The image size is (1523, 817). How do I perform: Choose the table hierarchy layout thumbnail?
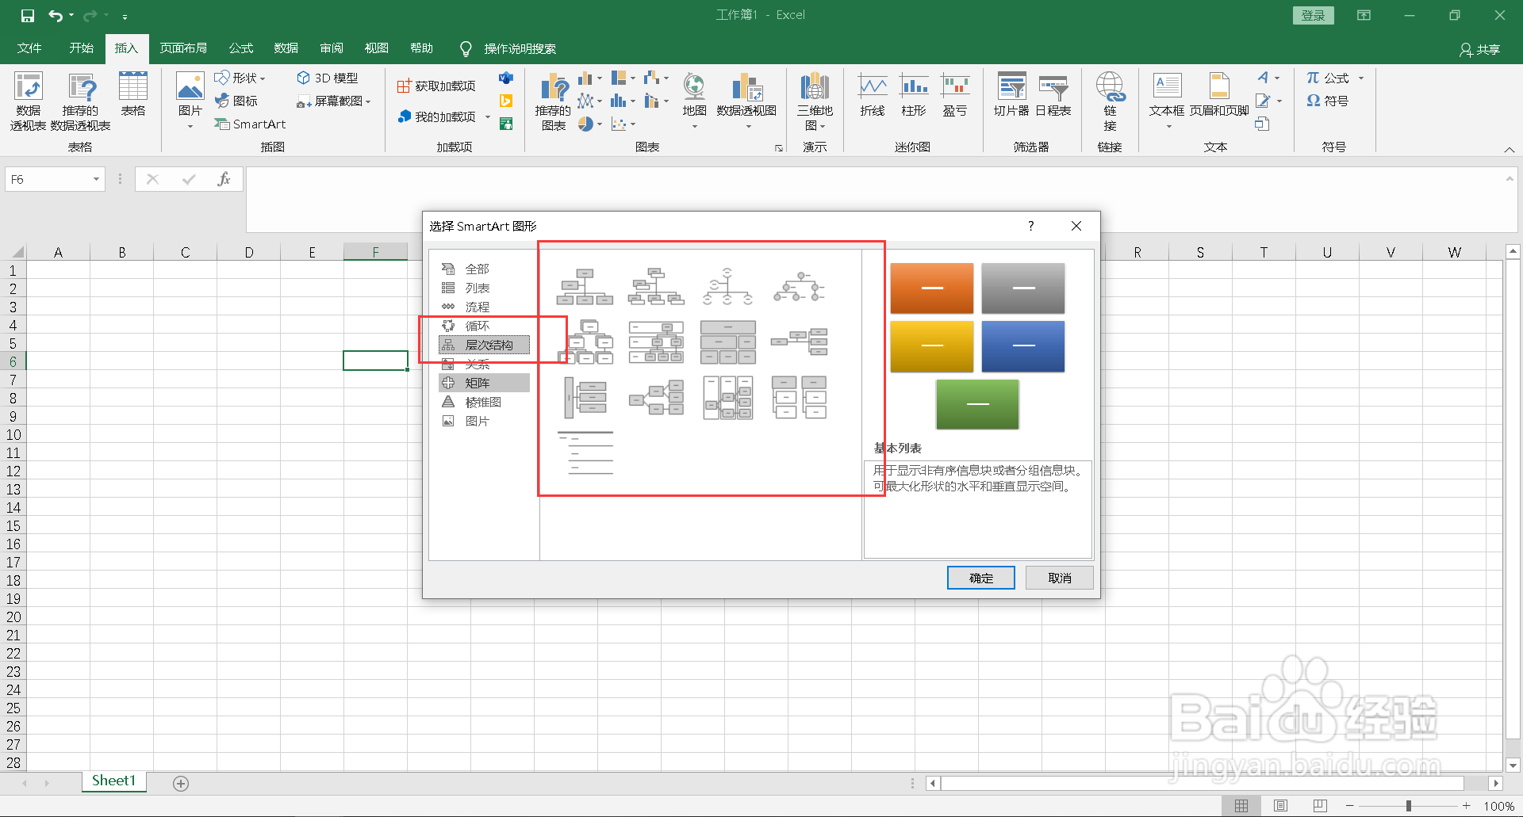728,342
